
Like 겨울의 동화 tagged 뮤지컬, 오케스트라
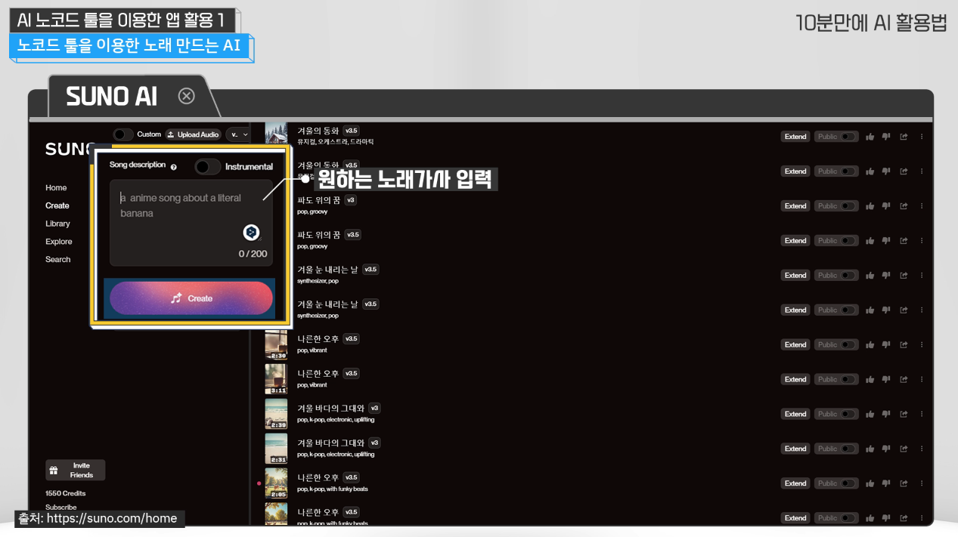click(x=870, y=137)
